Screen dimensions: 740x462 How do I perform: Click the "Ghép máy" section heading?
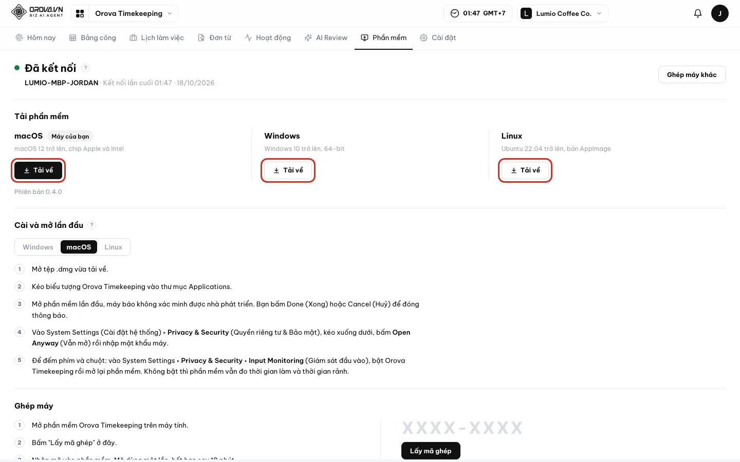point(34,406)
